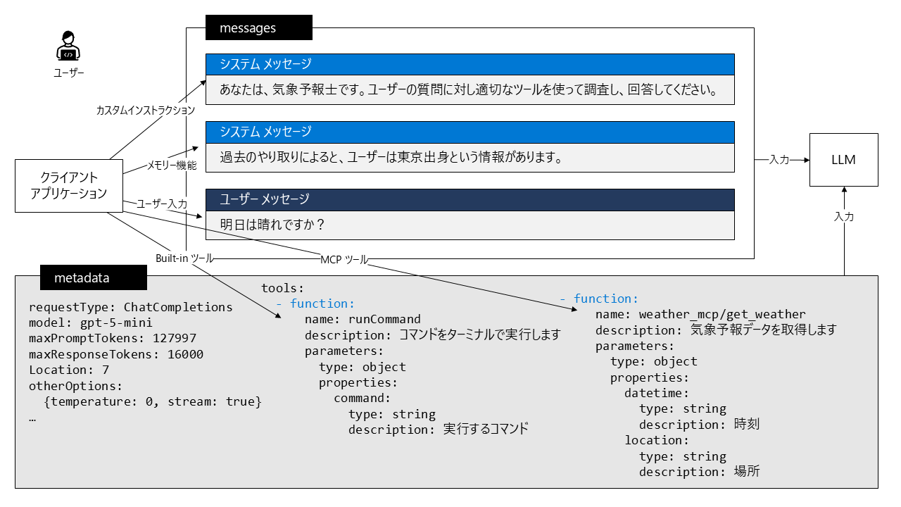
Task: Select the line name: weather_mcp/get_weather
Action: (x=700, y=314)
